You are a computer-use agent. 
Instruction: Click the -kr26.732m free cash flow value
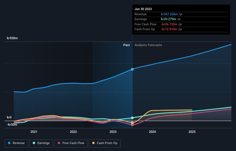(x=169, y=24)
